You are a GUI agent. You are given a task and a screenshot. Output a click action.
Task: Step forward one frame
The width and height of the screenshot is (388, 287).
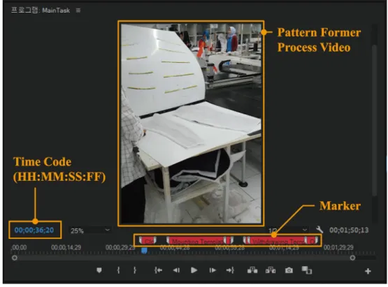213,270
